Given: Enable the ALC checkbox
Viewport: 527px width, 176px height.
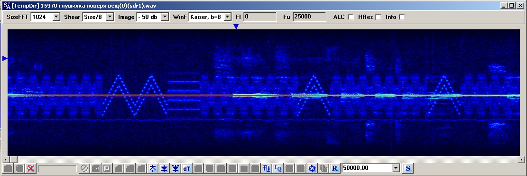Looking at the screenshot, I should pyautogui.click(x=351, y=17).
